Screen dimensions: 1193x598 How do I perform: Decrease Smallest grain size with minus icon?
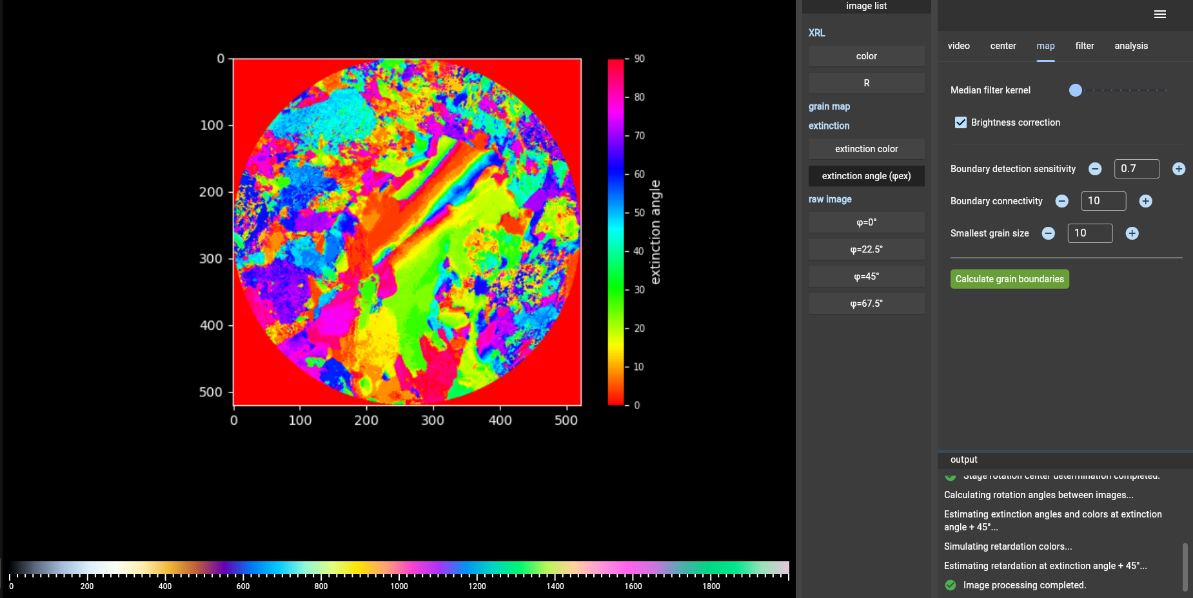(x=1048, y=233)
